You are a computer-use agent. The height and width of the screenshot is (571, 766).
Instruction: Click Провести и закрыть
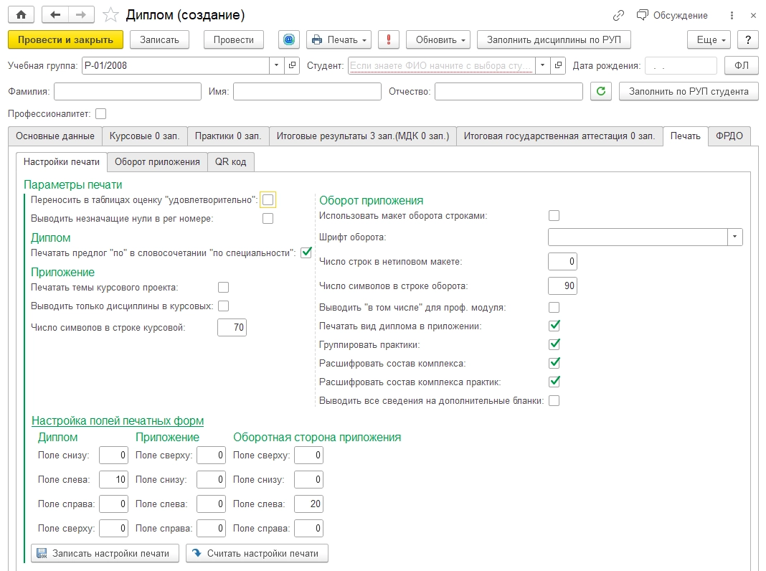point(65,39)
